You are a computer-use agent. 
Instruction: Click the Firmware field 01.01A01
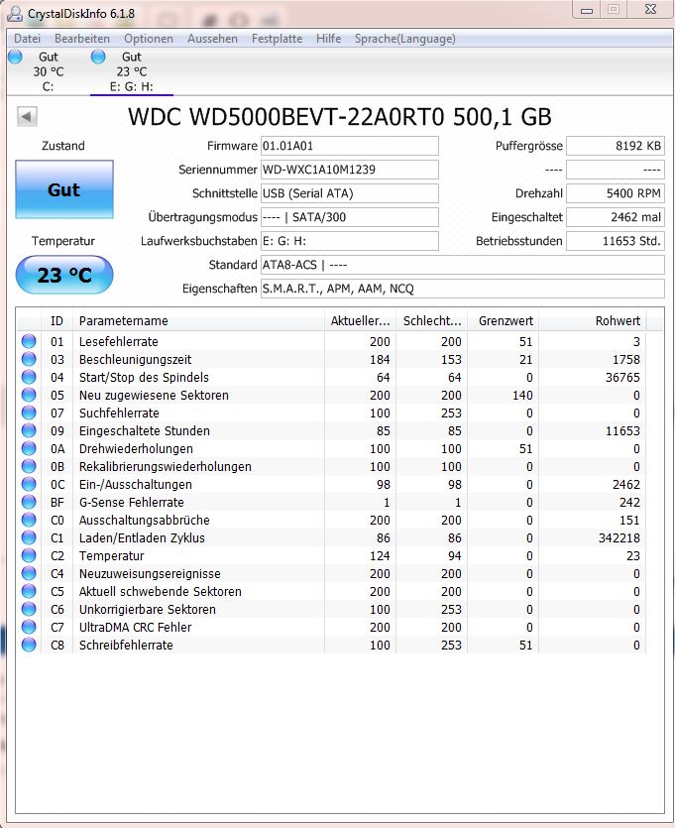[349, 146]
